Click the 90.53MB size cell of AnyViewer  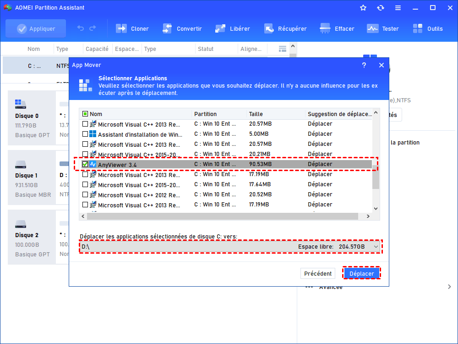(260, 164)
